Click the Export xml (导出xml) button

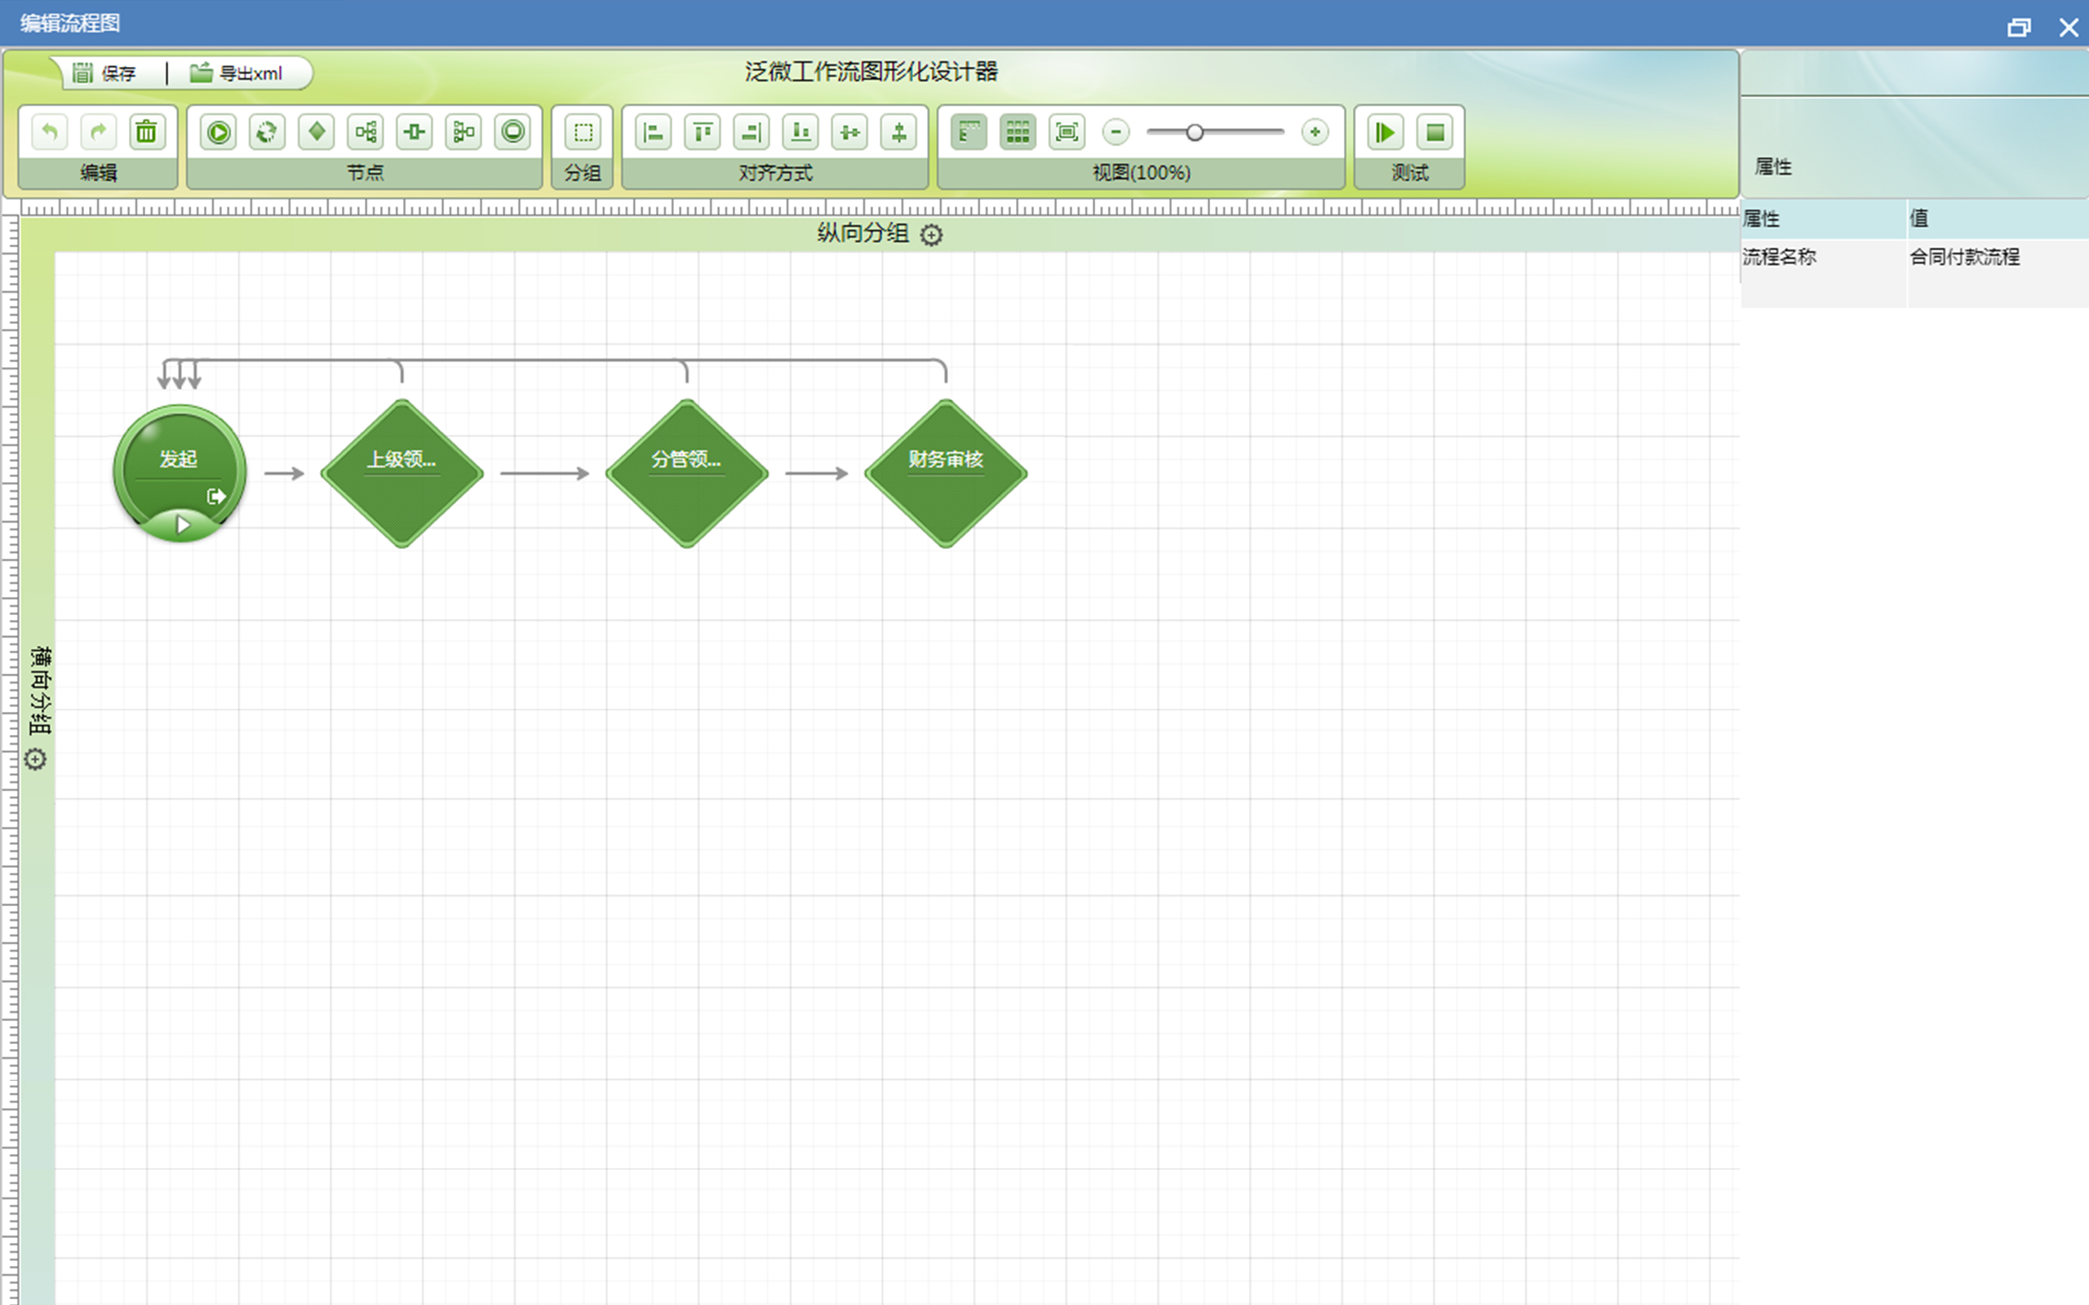coord(237,73)
